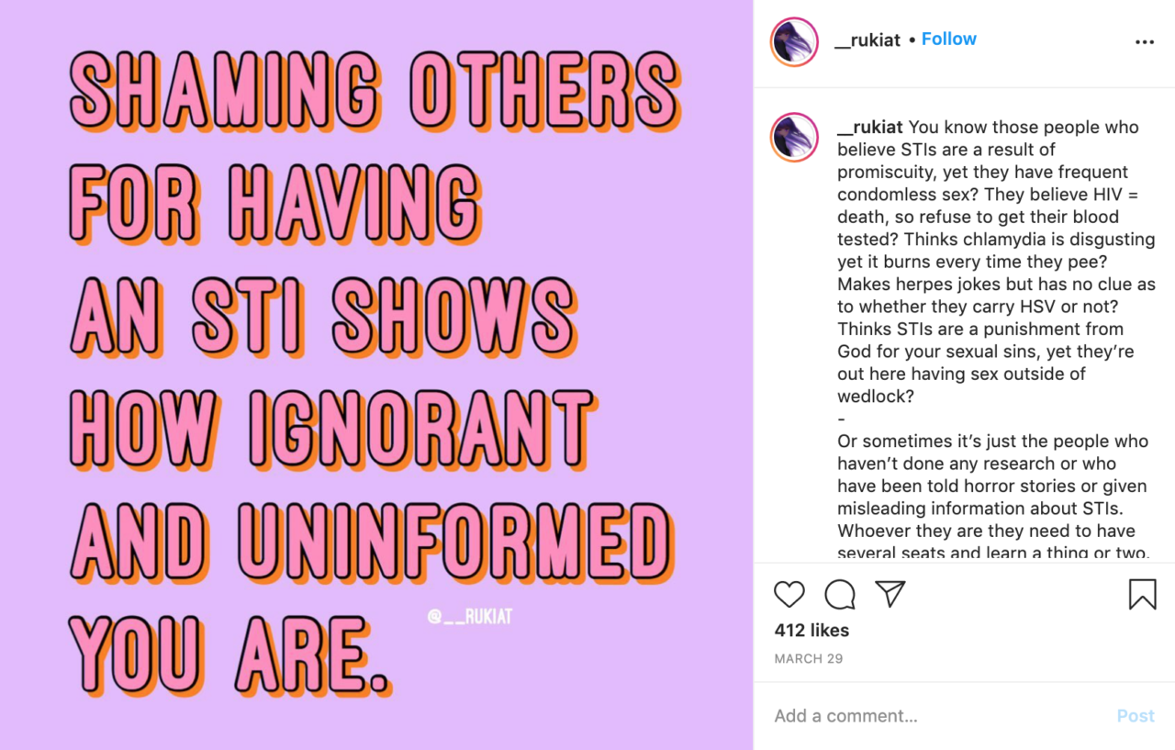
Task: Click the March 29 timestamp
Action: click(808, 658)
